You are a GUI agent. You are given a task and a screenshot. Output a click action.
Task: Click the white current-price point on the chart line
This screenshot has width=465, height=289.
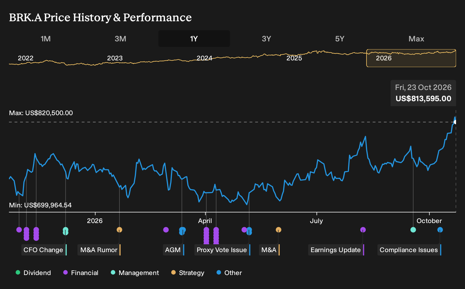(x=455, y=122)
